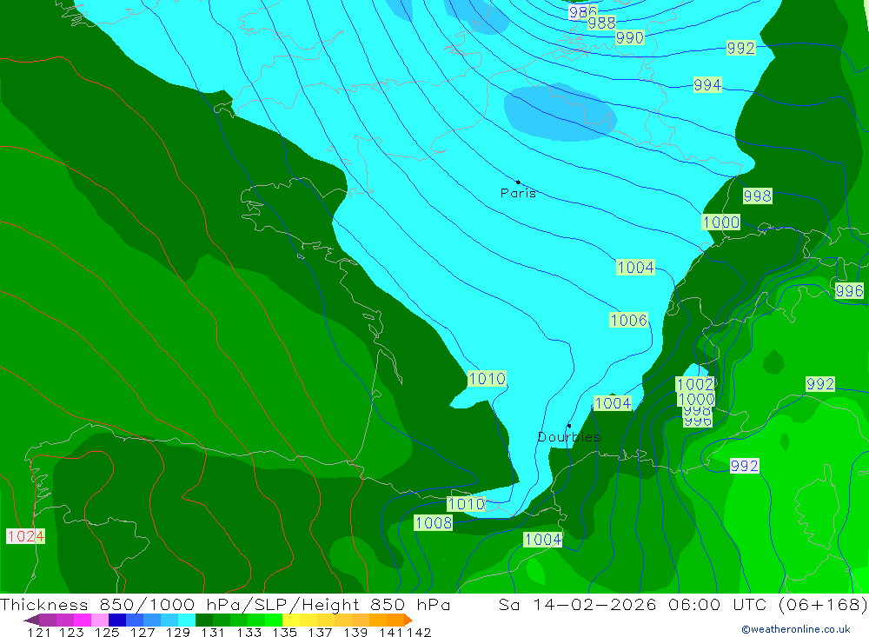
Task: Click the Paris city label
Action: [x=518, y=193]
